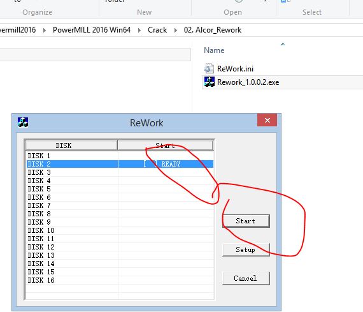The image size is (363, 312).
Task: Navigate to PowerMILL 2016 Win64 breadcrumb
Action: coord(92,30)
